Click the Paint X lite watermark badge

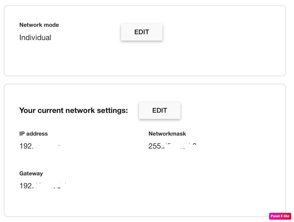point(280,216)
